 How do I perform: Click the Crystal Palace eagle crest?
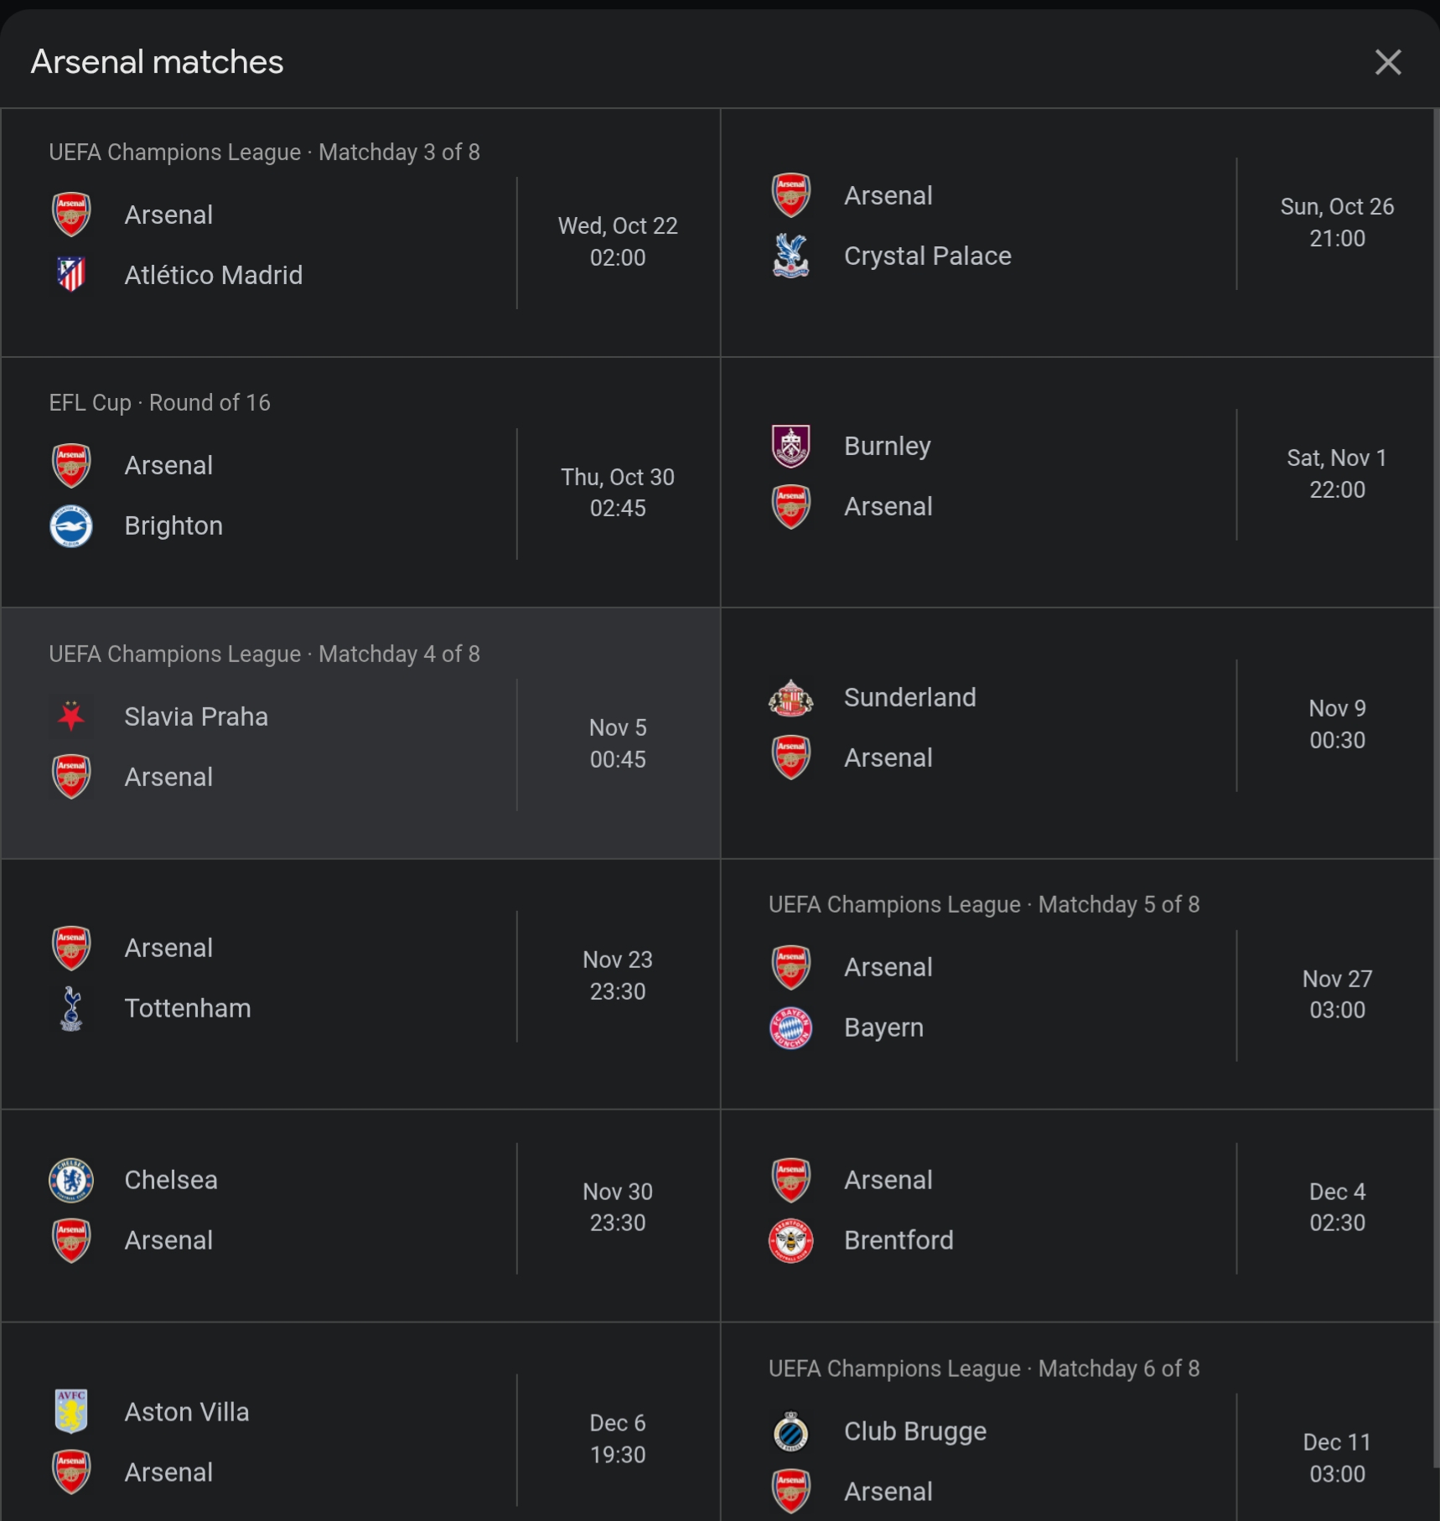click(x=790, y=256)
